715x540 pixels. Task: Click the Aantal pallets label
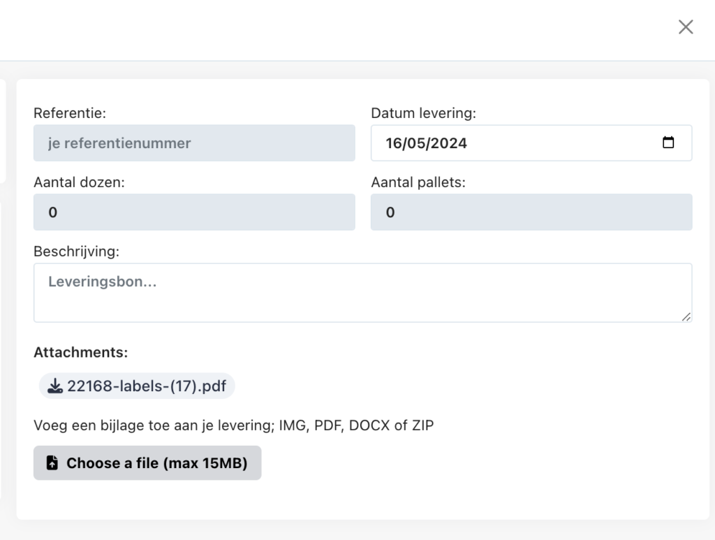coord(418,182)
